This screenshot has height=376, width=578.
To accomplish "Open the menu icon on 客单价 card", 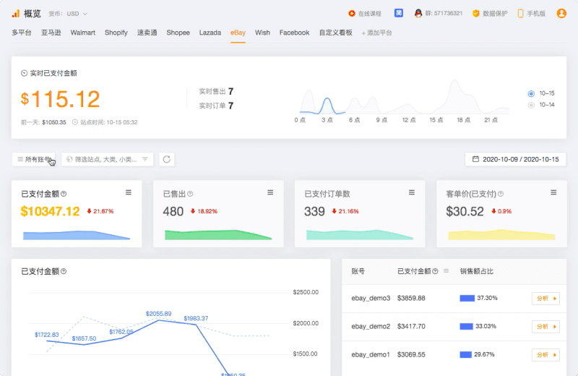I will click(553, 192).
